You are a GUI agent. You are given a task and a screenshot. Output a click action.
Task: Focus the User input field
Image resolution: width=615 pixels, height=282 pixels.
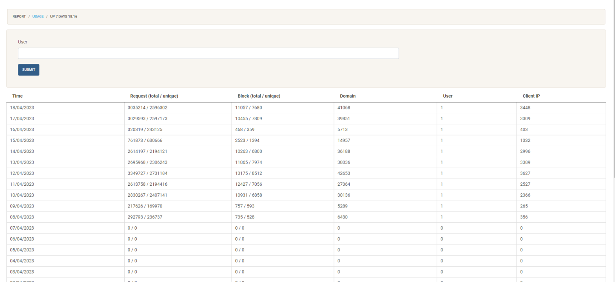click(x=208, y=53)
